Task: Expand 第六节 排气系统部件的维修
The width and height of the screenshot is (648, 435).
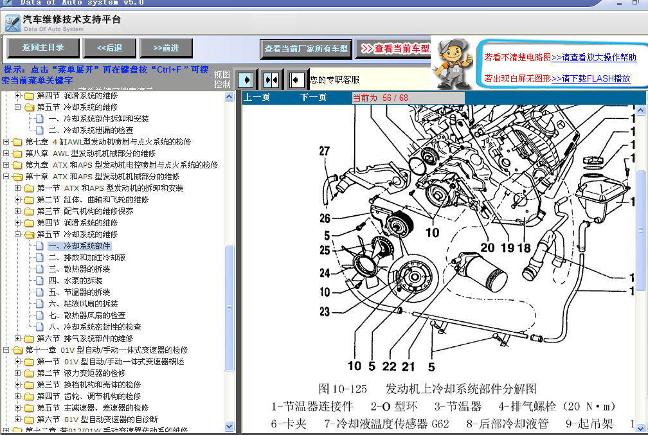Action: click(18, 339)
